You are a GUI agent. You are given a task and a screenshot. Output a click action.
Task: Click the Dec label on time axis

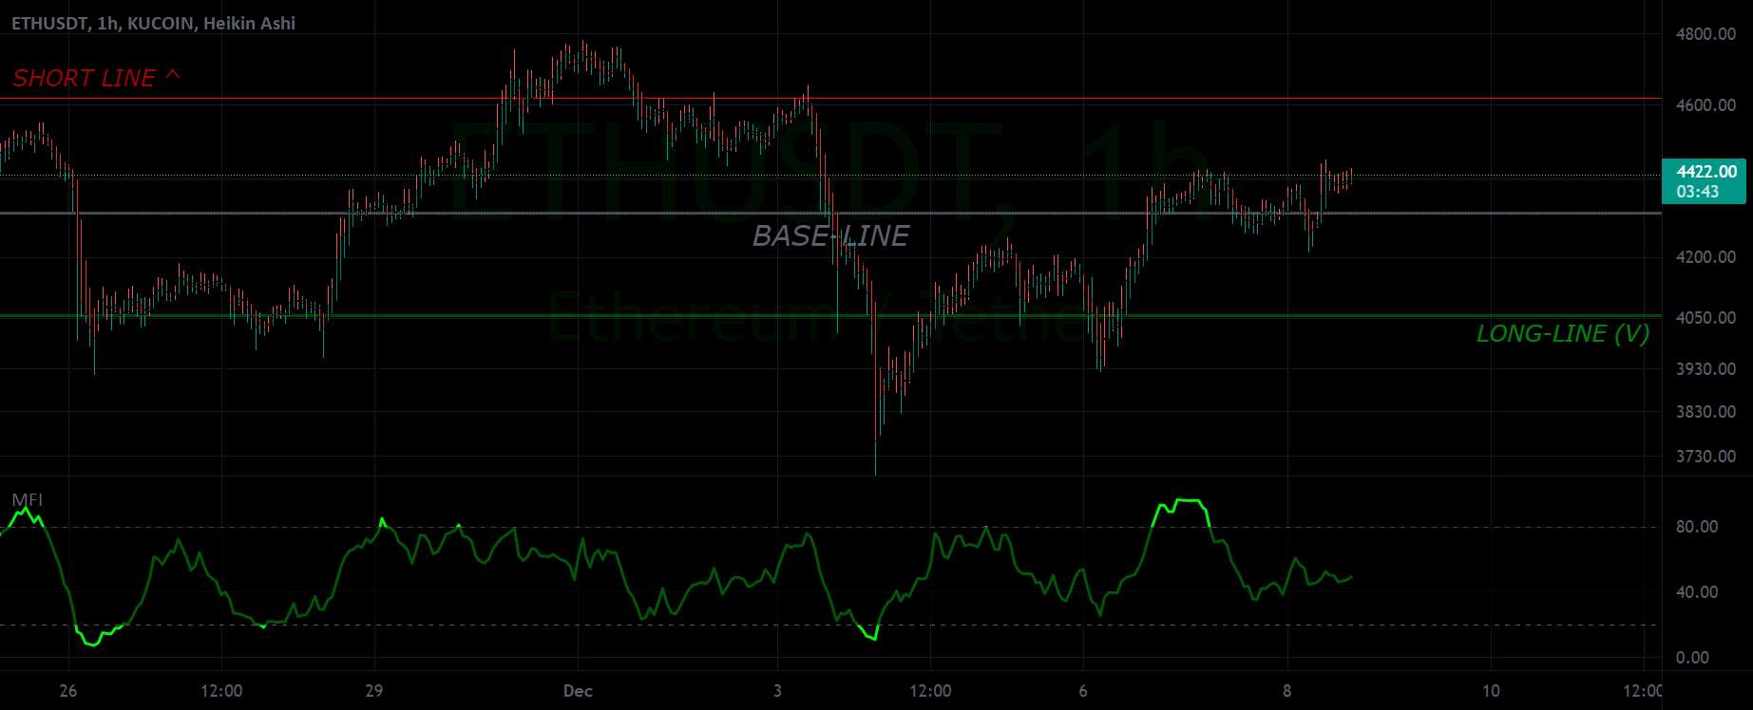[578, 691]
